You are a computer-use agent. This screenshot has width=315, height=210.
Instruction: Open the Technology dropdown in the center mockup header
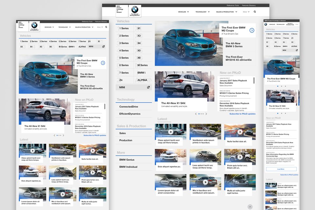click(x=202, y=12)
